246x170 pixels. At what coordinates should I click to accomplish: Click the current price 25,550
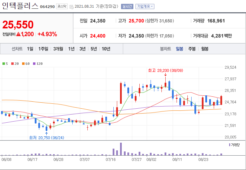tap(18, 25)
